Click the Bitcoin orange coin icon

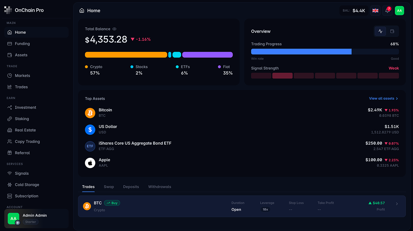[x=90, y=113]
